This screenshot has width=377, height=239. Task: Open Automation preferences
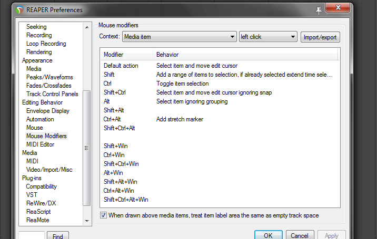click(x=40, y=119)
